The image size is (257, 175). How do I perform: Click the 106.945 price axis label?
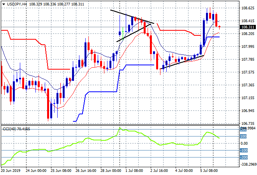click(248, 111)
